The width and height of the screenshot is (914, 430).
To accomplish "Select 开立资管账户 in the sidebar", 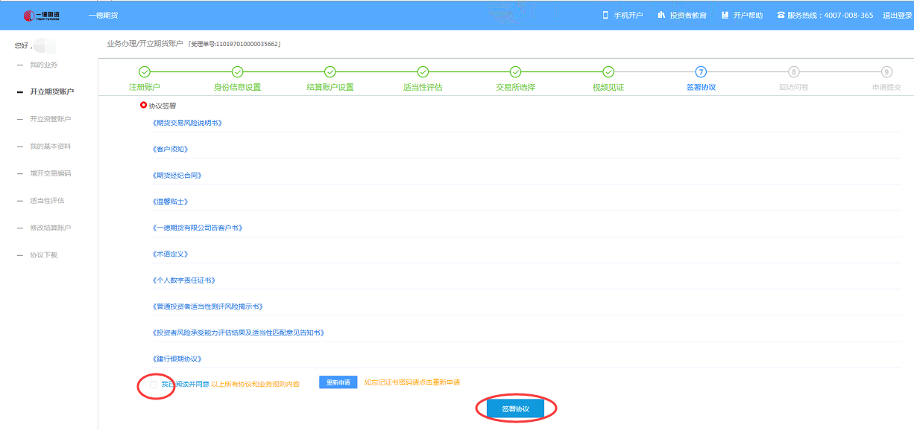I will [x=50, y=119].
